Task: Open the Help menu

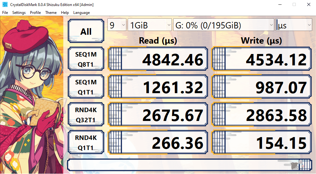Action: pos(65,13)
